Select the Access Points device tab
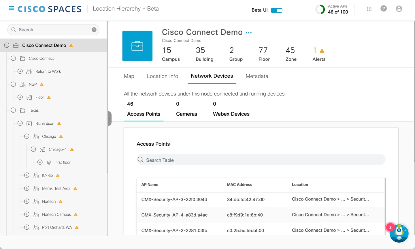The height and width of the screenshot is (249, 415). point(144,109)
